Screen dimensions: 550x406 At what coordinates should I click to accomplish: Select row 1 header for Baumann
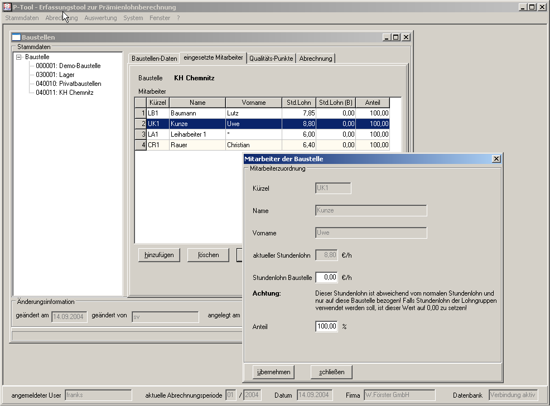pos(141,113)
